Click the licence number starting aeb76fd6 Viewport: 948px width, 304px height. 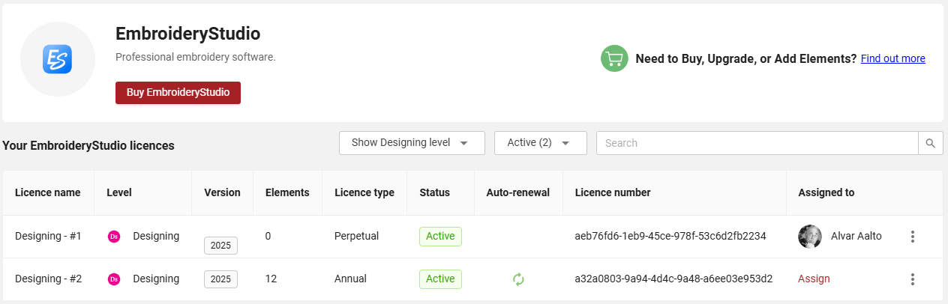pos(670,236)
